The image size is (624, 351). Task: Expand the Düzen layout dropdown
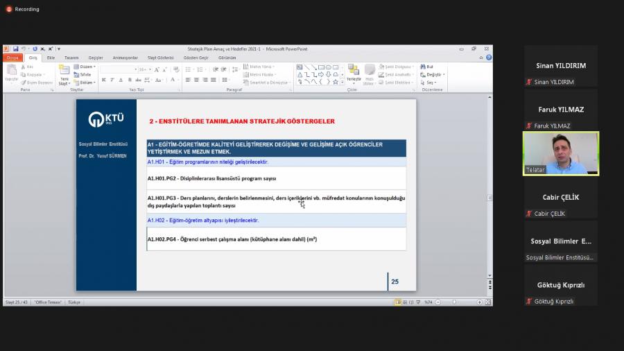(x=87, y=67)
